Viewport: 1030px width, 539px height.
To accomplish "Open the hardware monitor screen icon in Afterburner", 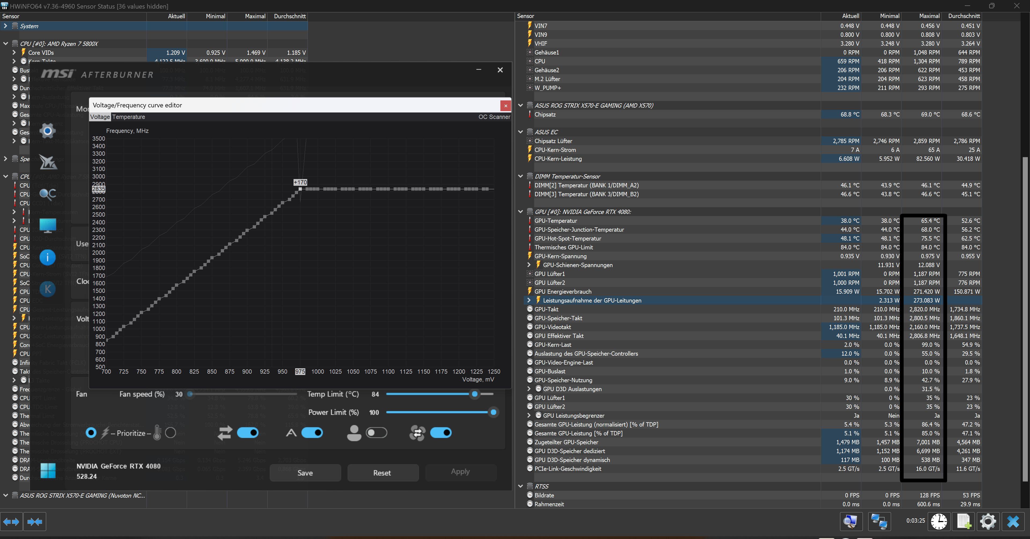I will coord(47,225).
